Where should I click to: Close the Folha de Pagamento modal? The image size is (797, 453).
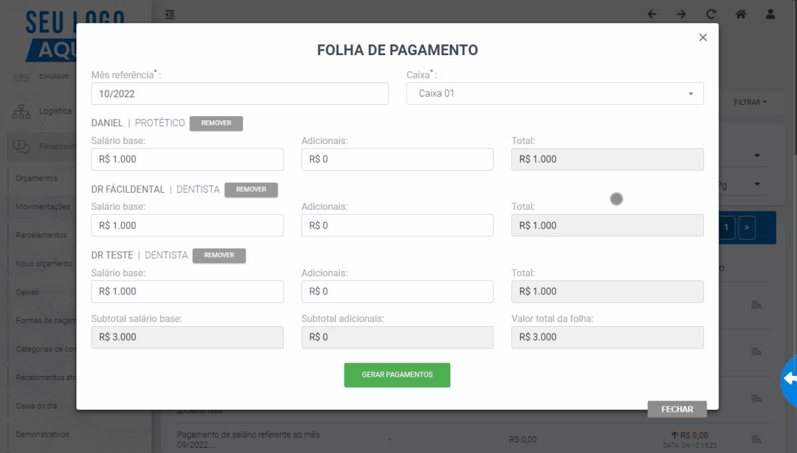[x=703, y=38]
